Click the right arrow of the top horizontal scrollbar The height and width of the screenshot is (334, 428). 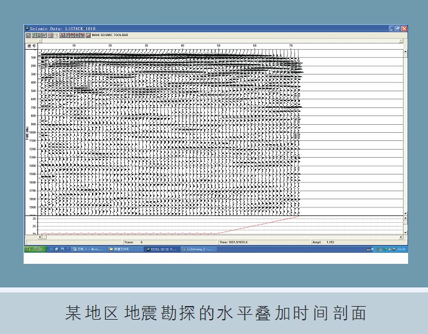pyautogui.click(x=401, y=41)
